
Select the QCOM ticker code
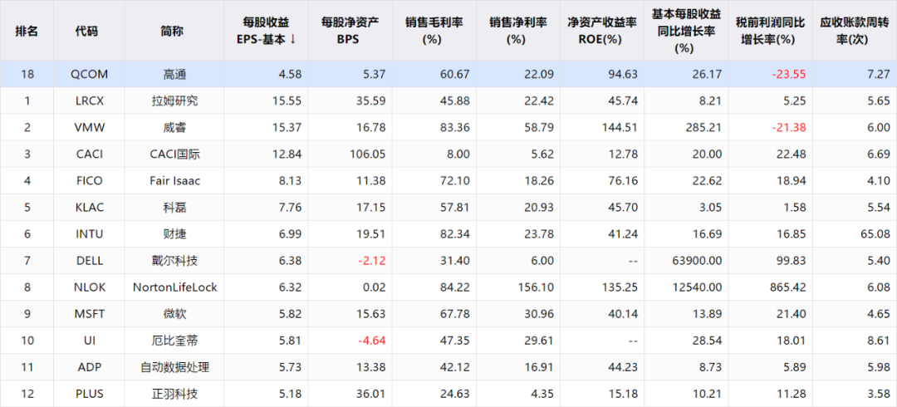click(89, 74)
